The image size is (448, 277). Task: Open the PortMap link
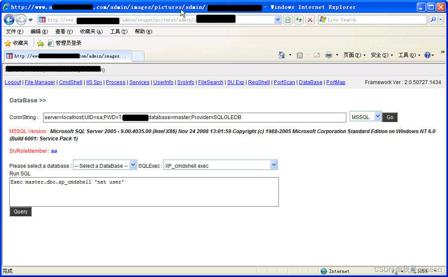click(x=336, y=82)
